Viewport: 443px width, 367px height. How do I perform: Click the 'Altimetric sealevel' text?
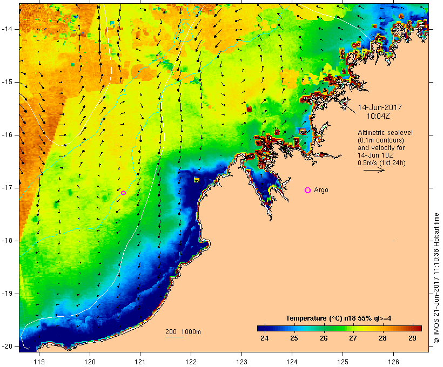click(x=385, y=133)
